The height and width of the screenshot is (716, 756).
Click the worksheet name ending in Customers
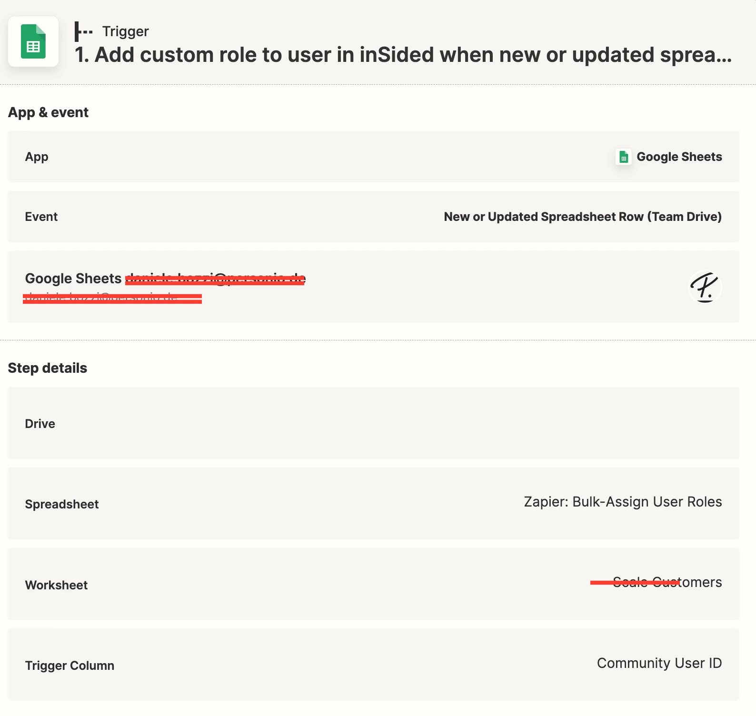(x=667, y=582)
